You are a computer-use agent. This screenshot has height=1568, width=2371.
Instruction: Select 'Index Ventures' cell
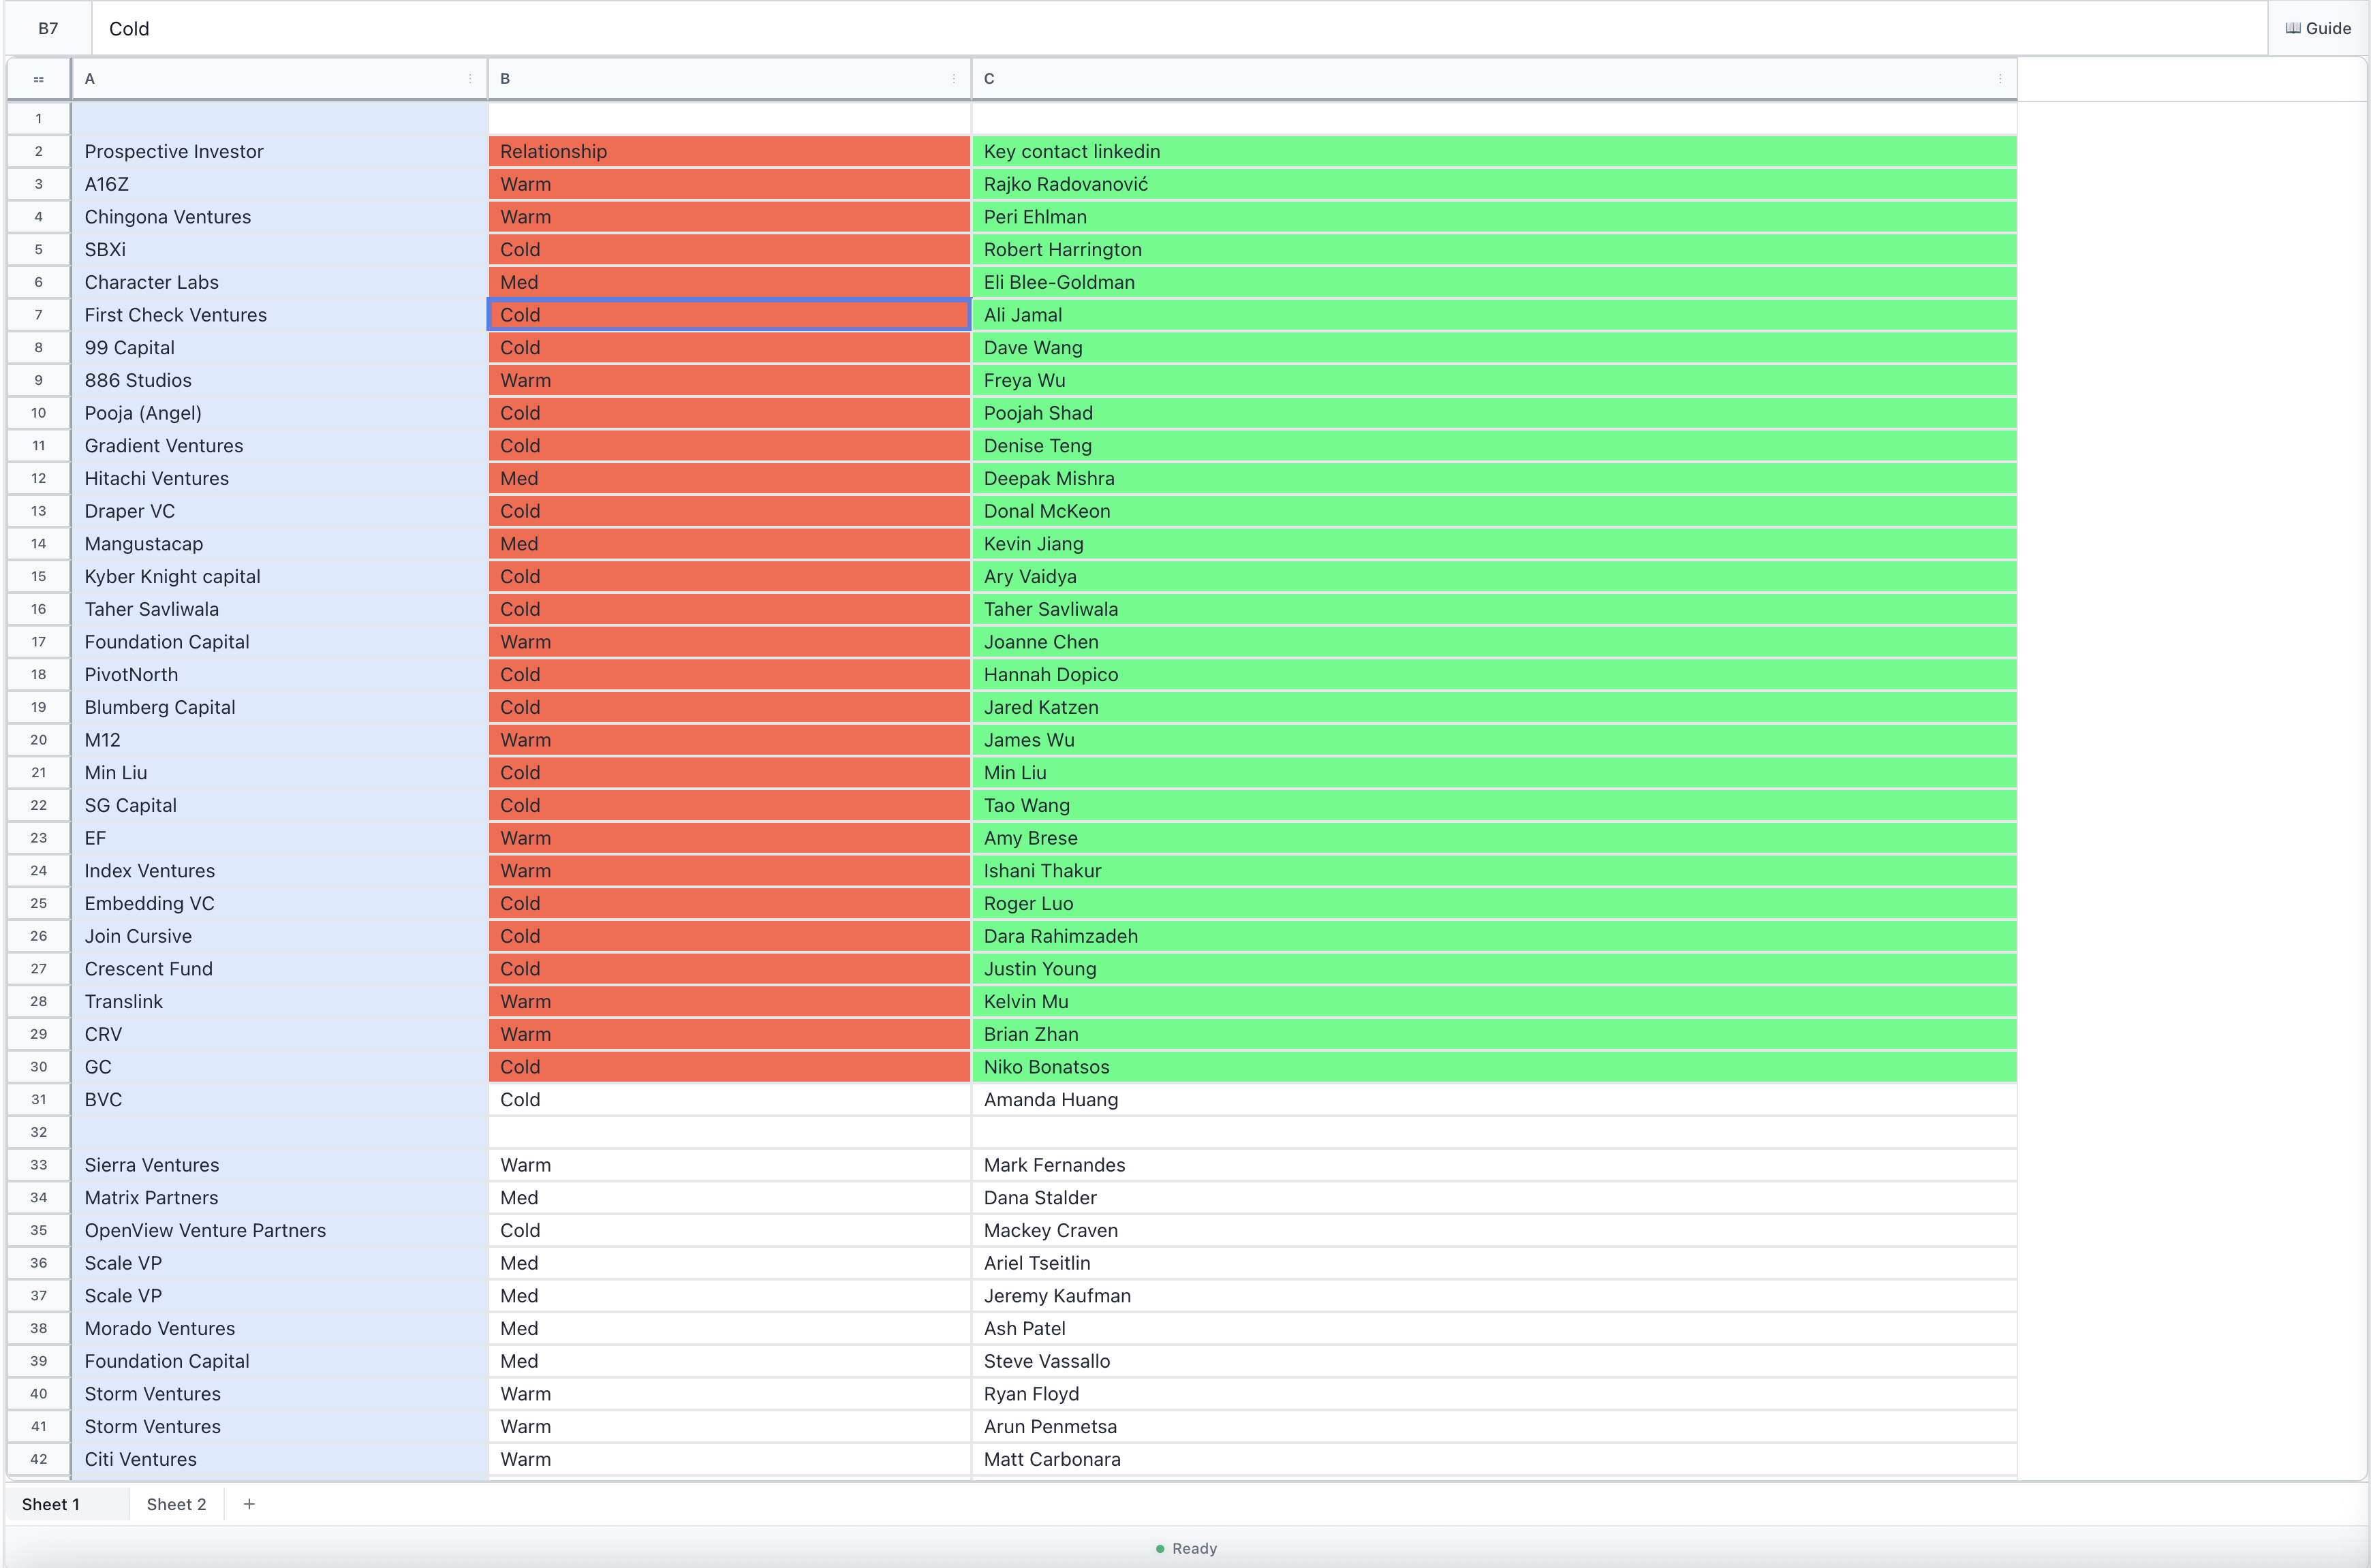280,871
